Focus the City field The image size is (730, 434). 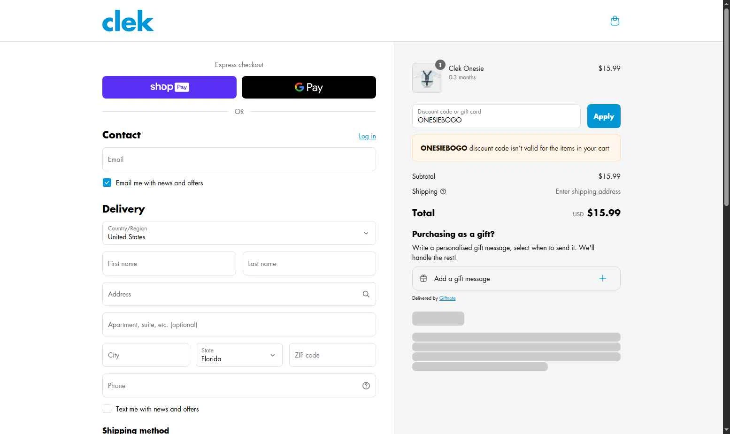point(146,355)
